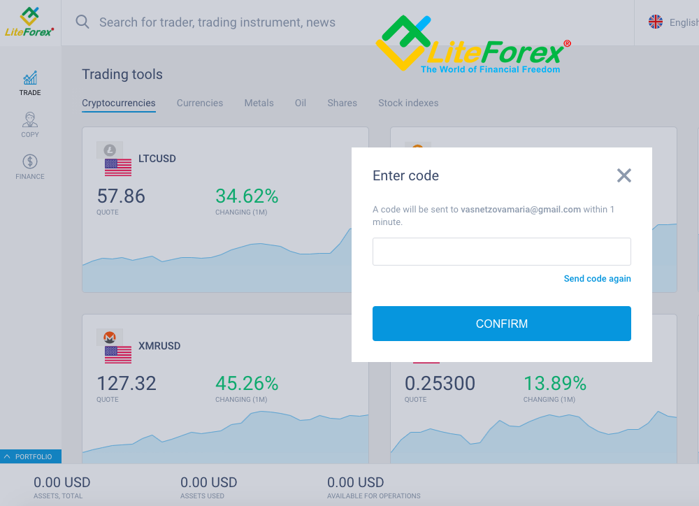Click the search magnifier icon

click(82, 22)
